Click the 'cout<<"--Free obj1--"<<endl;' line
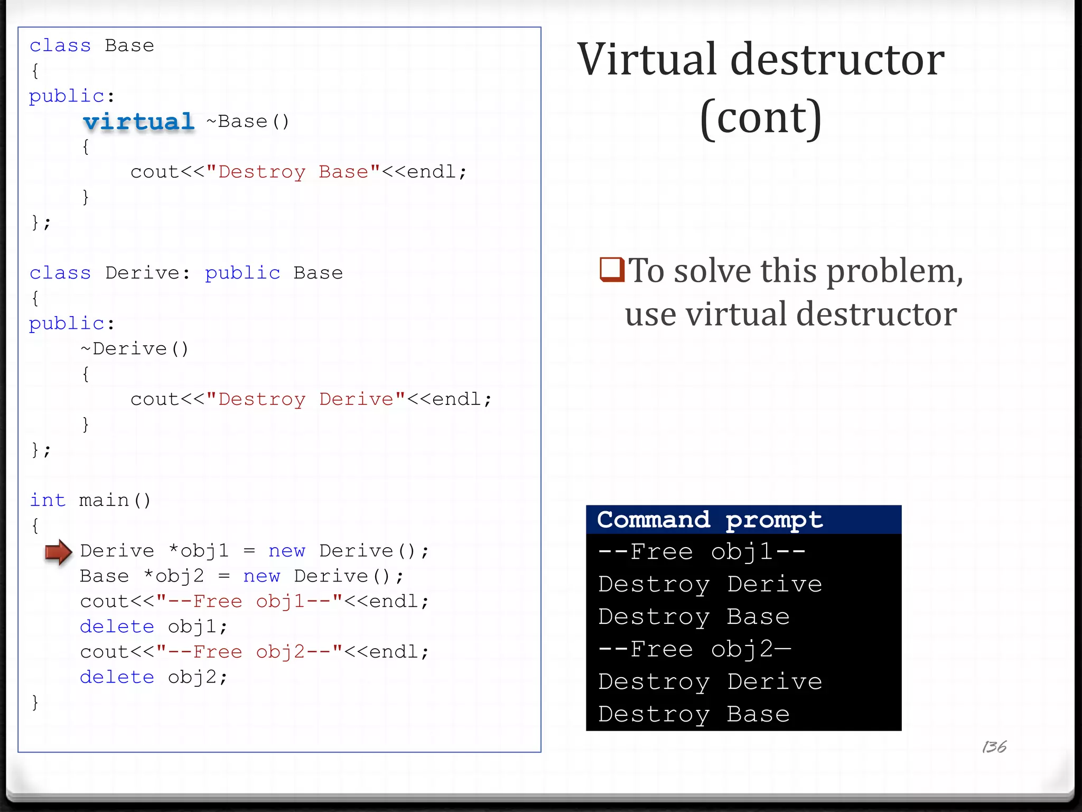The height and width of the screenshot is (812, 1082). [255, 602]
